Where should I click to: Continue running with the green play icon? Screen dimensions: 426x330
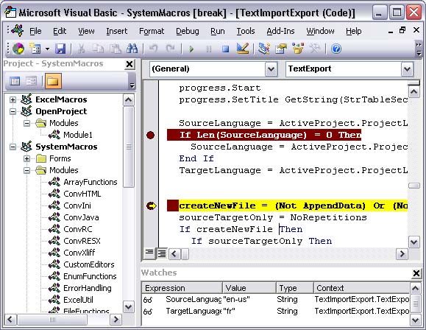pos(191,49)
